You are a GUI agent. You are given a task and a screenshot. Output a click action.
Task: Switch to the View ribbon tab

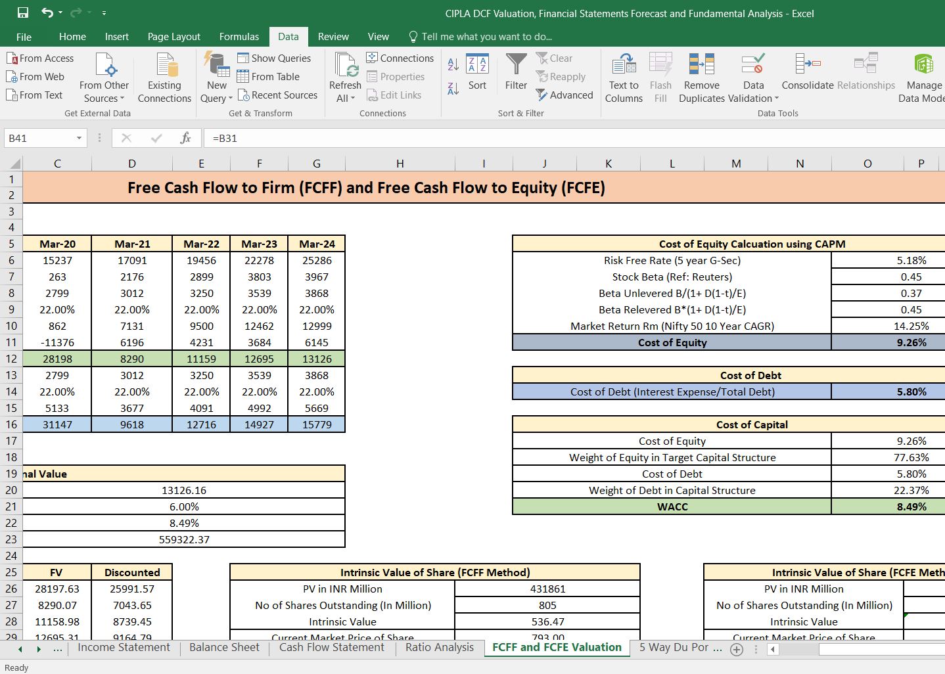click(379, 37)
